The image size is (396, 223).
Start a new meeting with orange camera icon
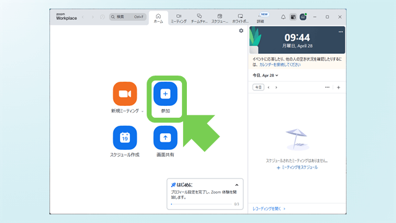pos(125,94)
